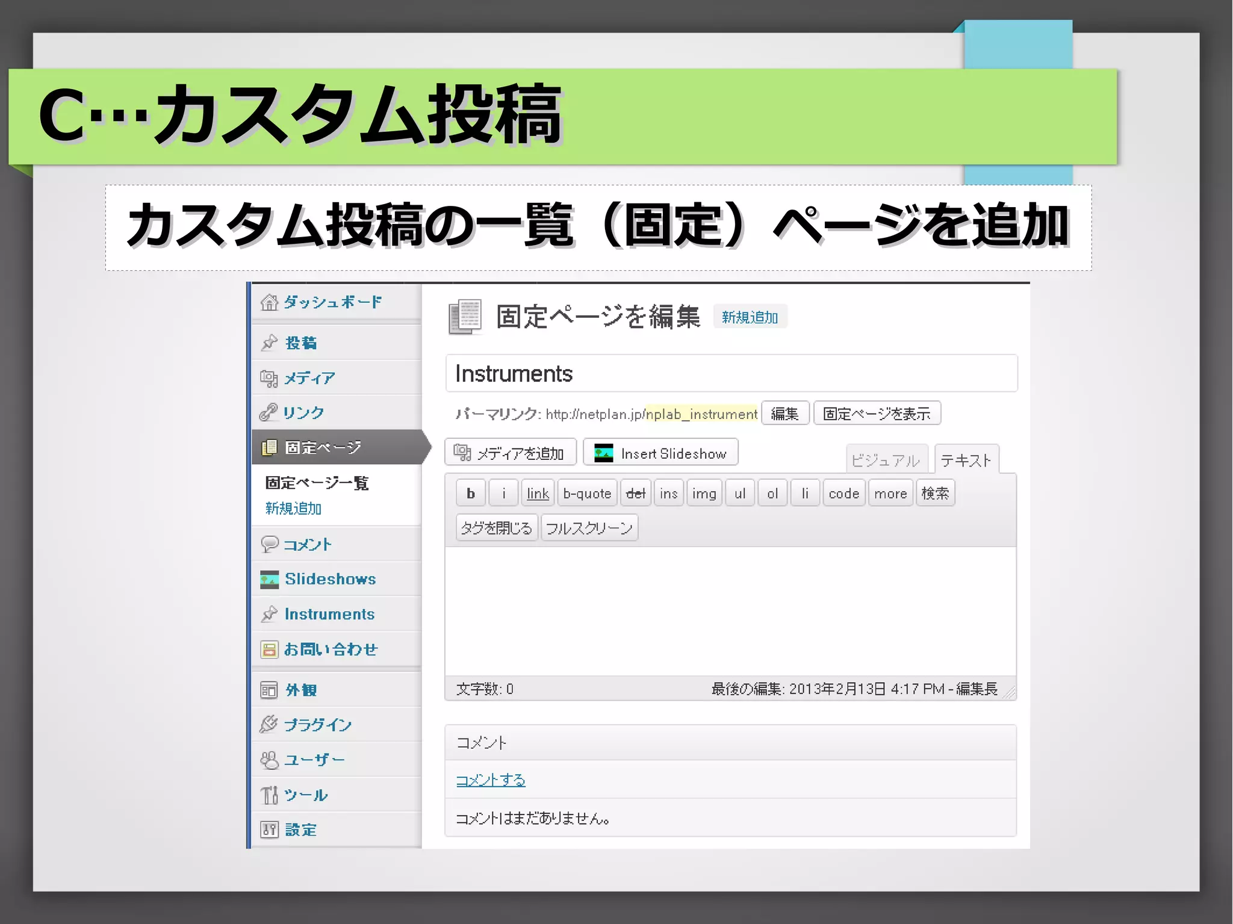The height and width of the screenshot is (924, 1233).
Task: Open 固定ページ一覧 submenu entry
Action: pyautogui.click(x=317, y=483)
